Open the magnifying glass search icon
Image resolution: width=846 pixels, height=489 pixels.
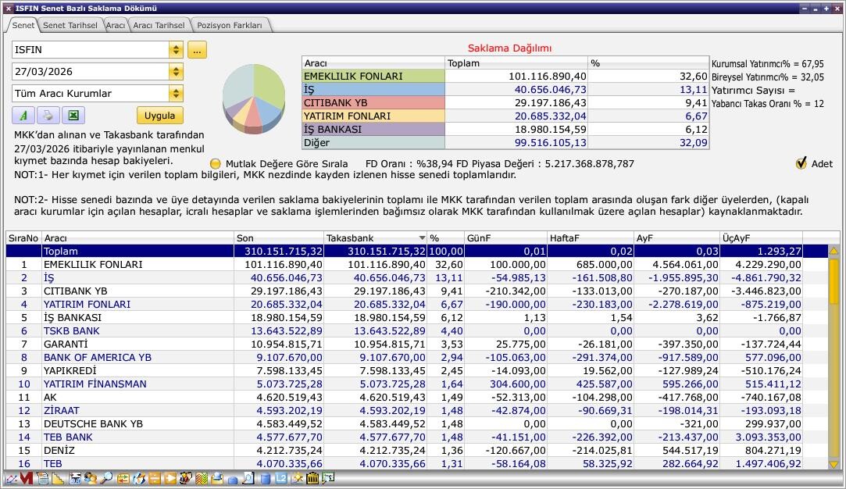106,478
